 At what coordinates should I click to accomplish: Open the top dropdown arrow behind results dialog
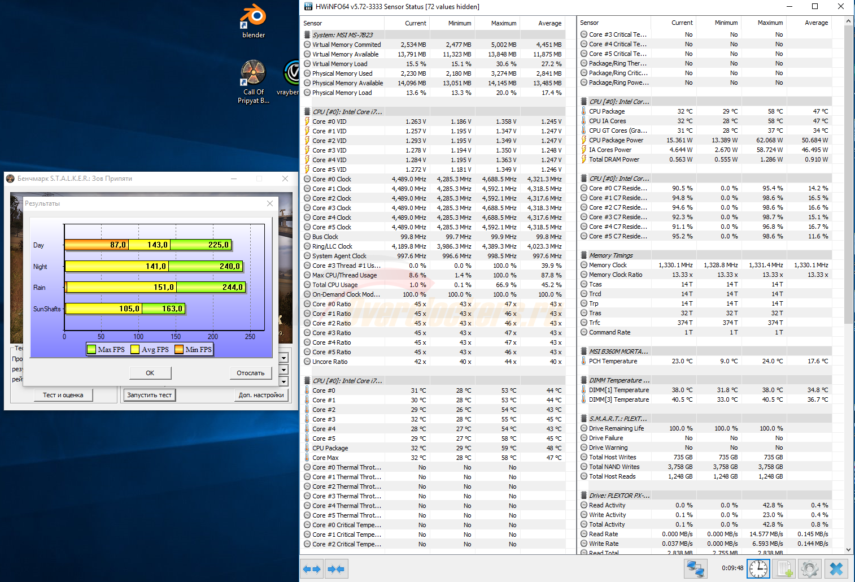[x=284, y=358]
